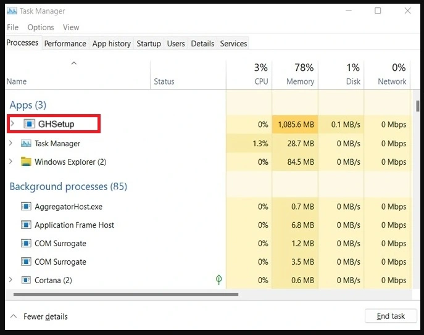Click the Windows Explorer folder icon
The height and width of the screenshot is (335, 424).
click(x=26, y=162)
